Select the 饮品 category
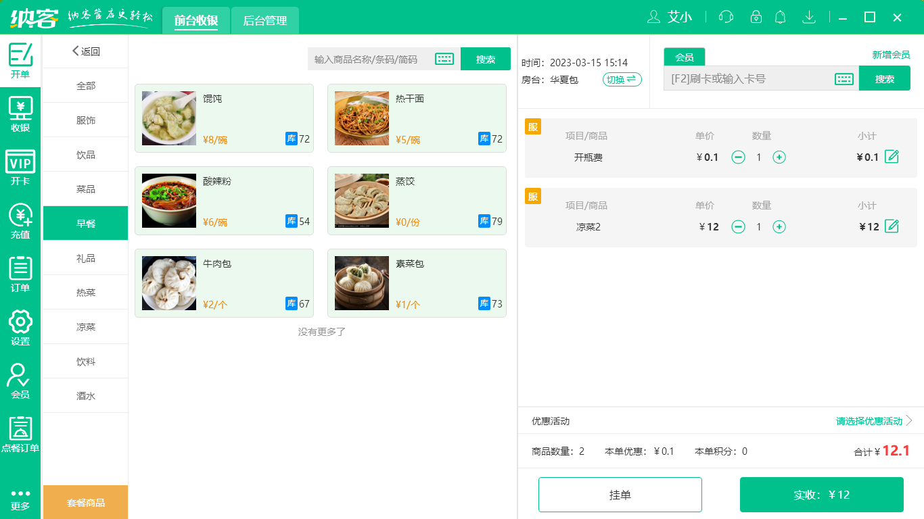 pos(85,154)
